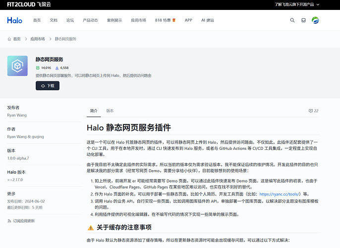
Task: Click the RSS icon beside 订阅应用更新
Action: click(9, 221)
